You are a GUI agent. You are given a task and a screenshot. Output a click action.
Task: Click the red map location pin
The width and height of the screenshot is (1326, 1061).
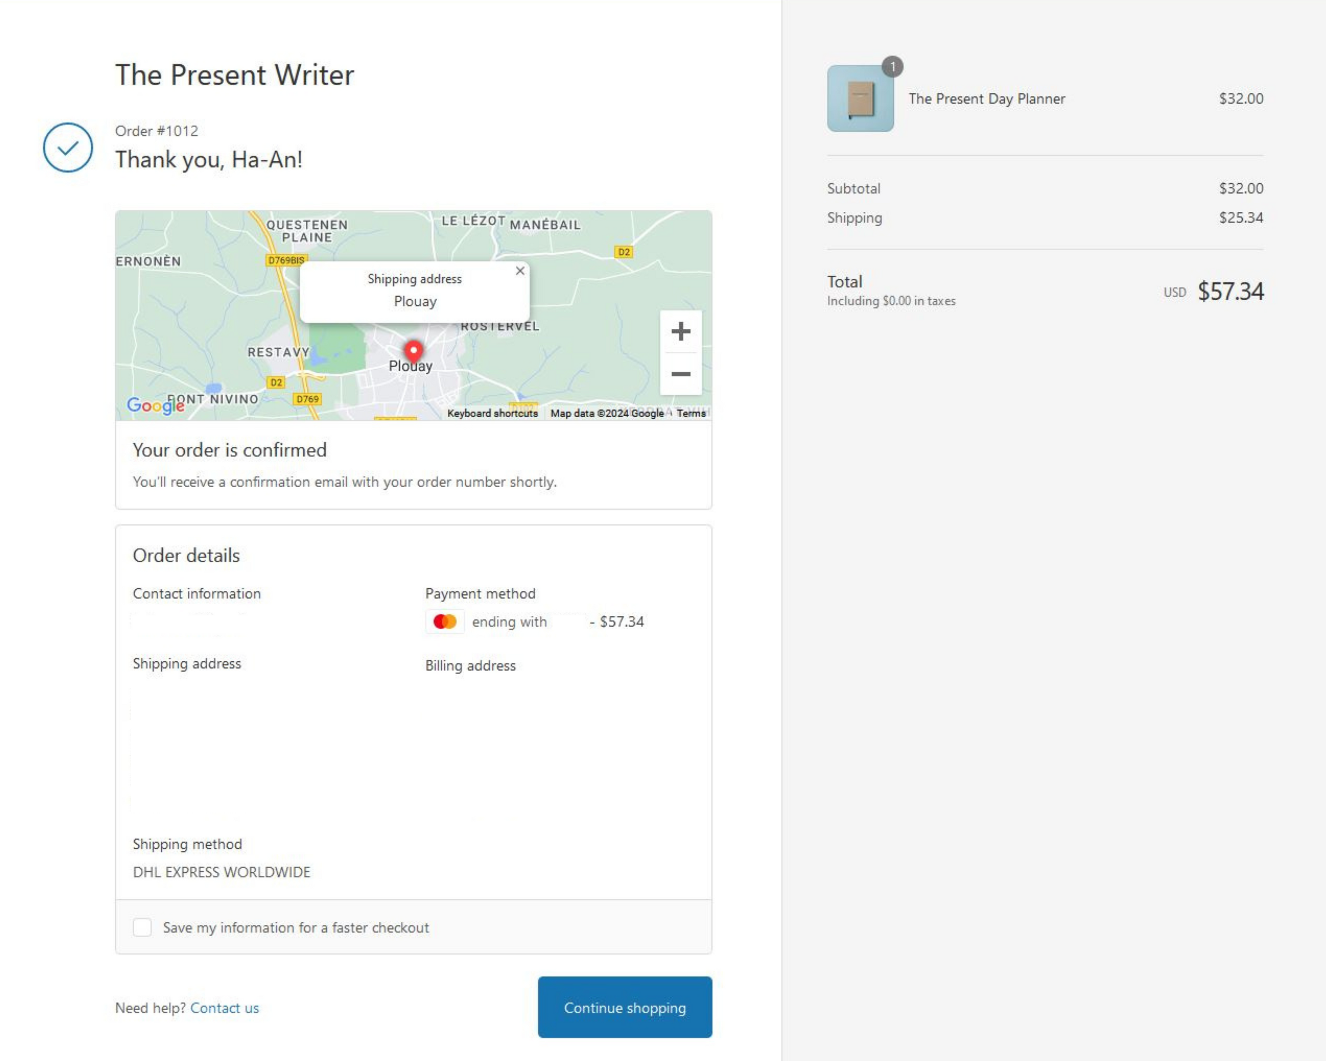tap(414, 351)
